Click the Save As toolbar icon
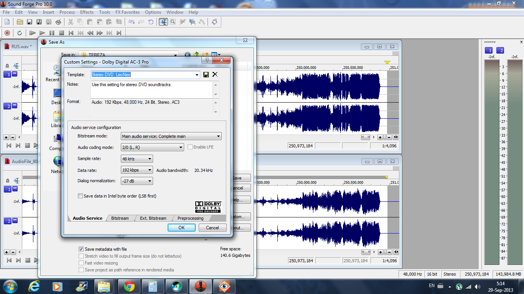Image resolution: width=524 pixels, height=294 pixels. (39, 22)
